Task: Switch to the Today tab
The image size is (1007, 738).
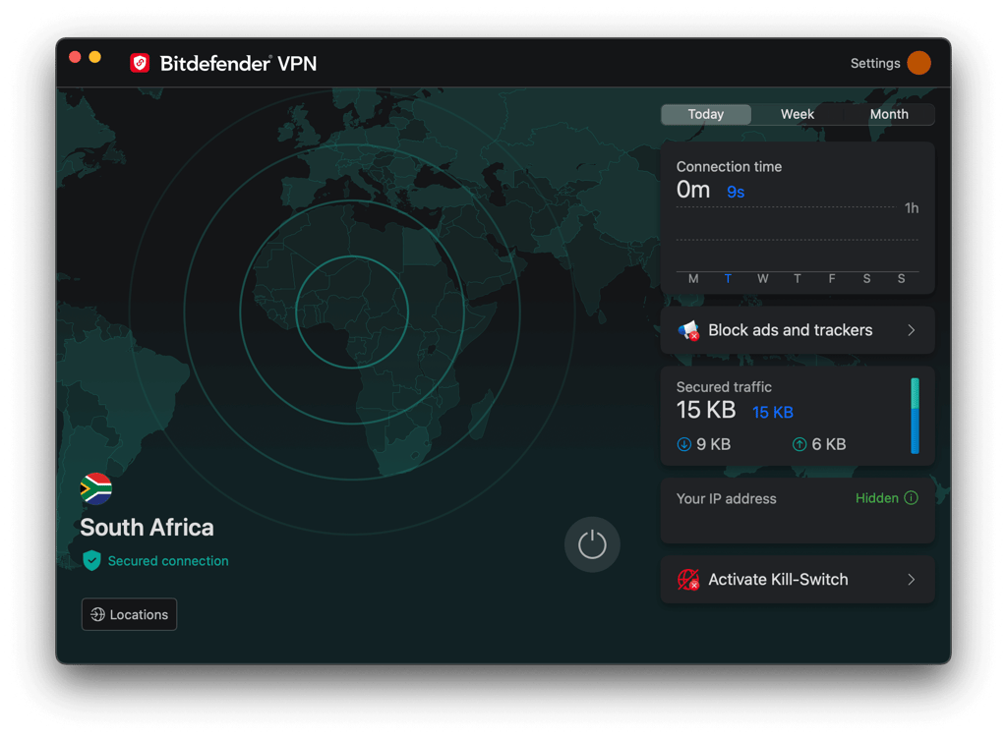Action: click(x=706, y=114)
